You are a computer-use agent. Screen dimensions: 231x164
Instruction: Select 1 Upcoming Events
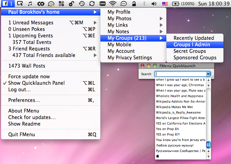(x=51, y=36)
